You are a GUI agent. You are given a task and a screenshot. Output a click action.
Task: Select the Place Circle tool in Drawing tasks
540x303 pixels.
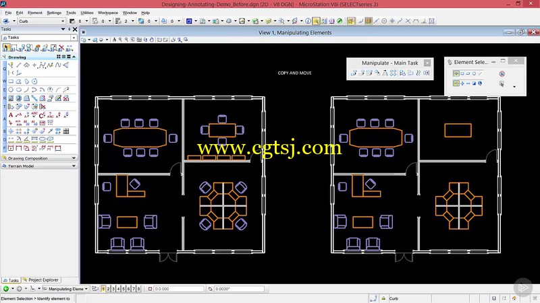pyautogui.click(x=11, y=90)
